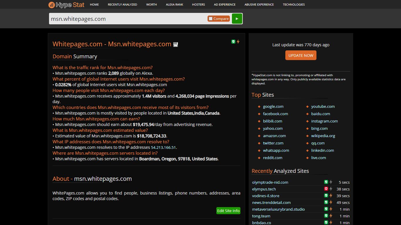Image resolution: width=401 pixels, height=225 pixels.
Task: Click the green shield for olymptrade-nid.com
Action: [x=326, y=182]
